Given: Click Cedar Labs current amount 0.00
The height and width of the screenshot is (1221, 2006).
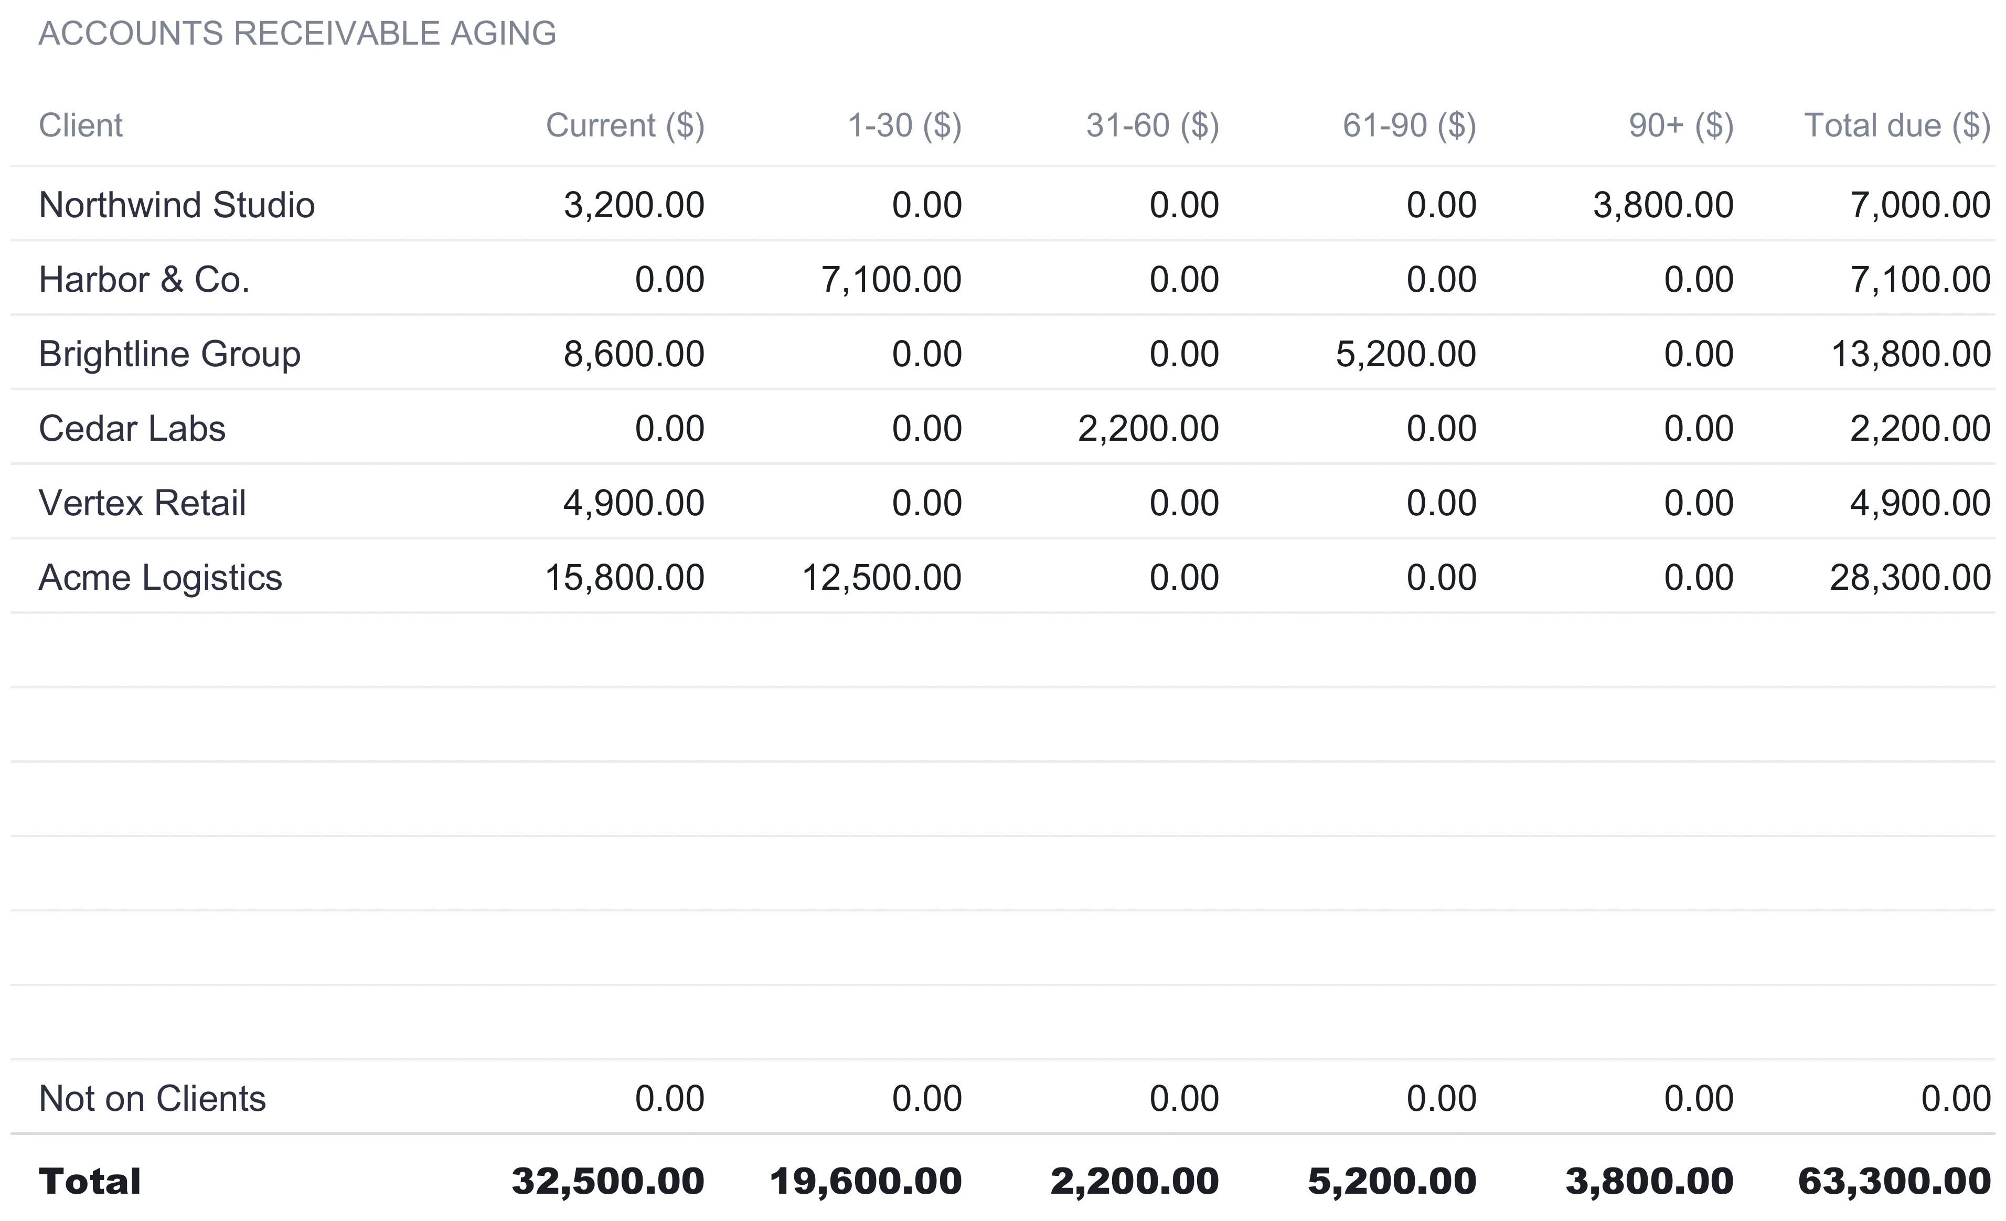Looking at the screenshot, I should click(669, 429).
